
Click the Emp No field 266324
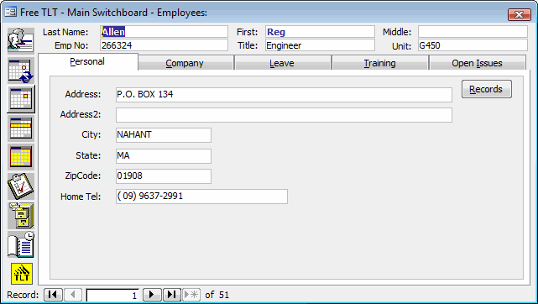[x=164, y=45]
